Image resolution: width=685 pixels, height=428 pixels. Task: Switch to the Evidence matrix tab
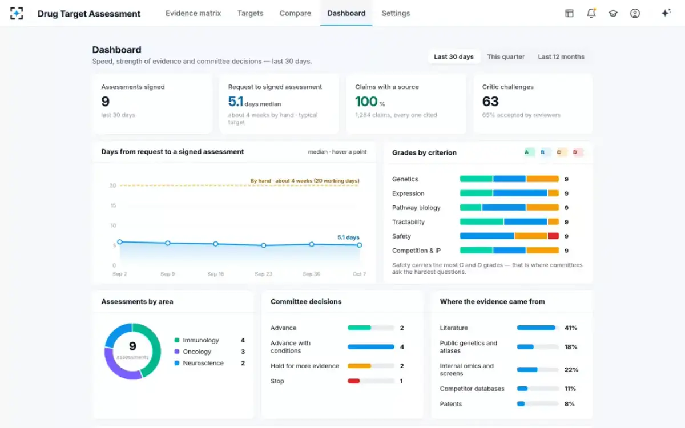[193, 13]
